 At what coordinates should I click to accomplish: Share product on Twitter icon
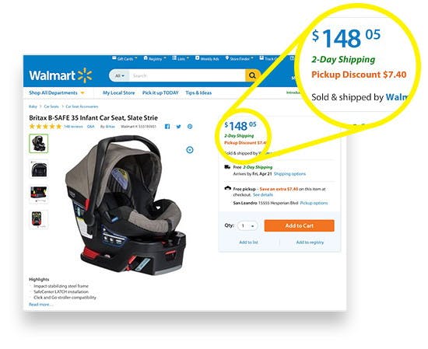tap(178, 127)
